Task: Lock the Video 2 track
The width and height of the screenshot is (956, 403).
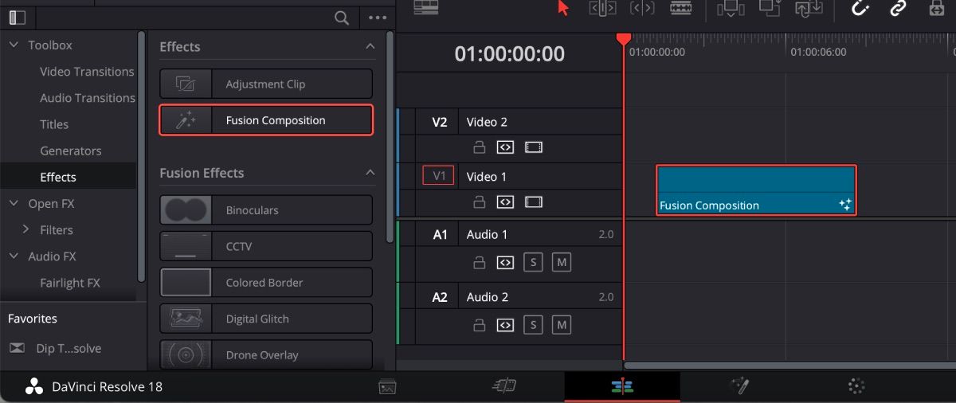Action: click(x=479, y=147)
